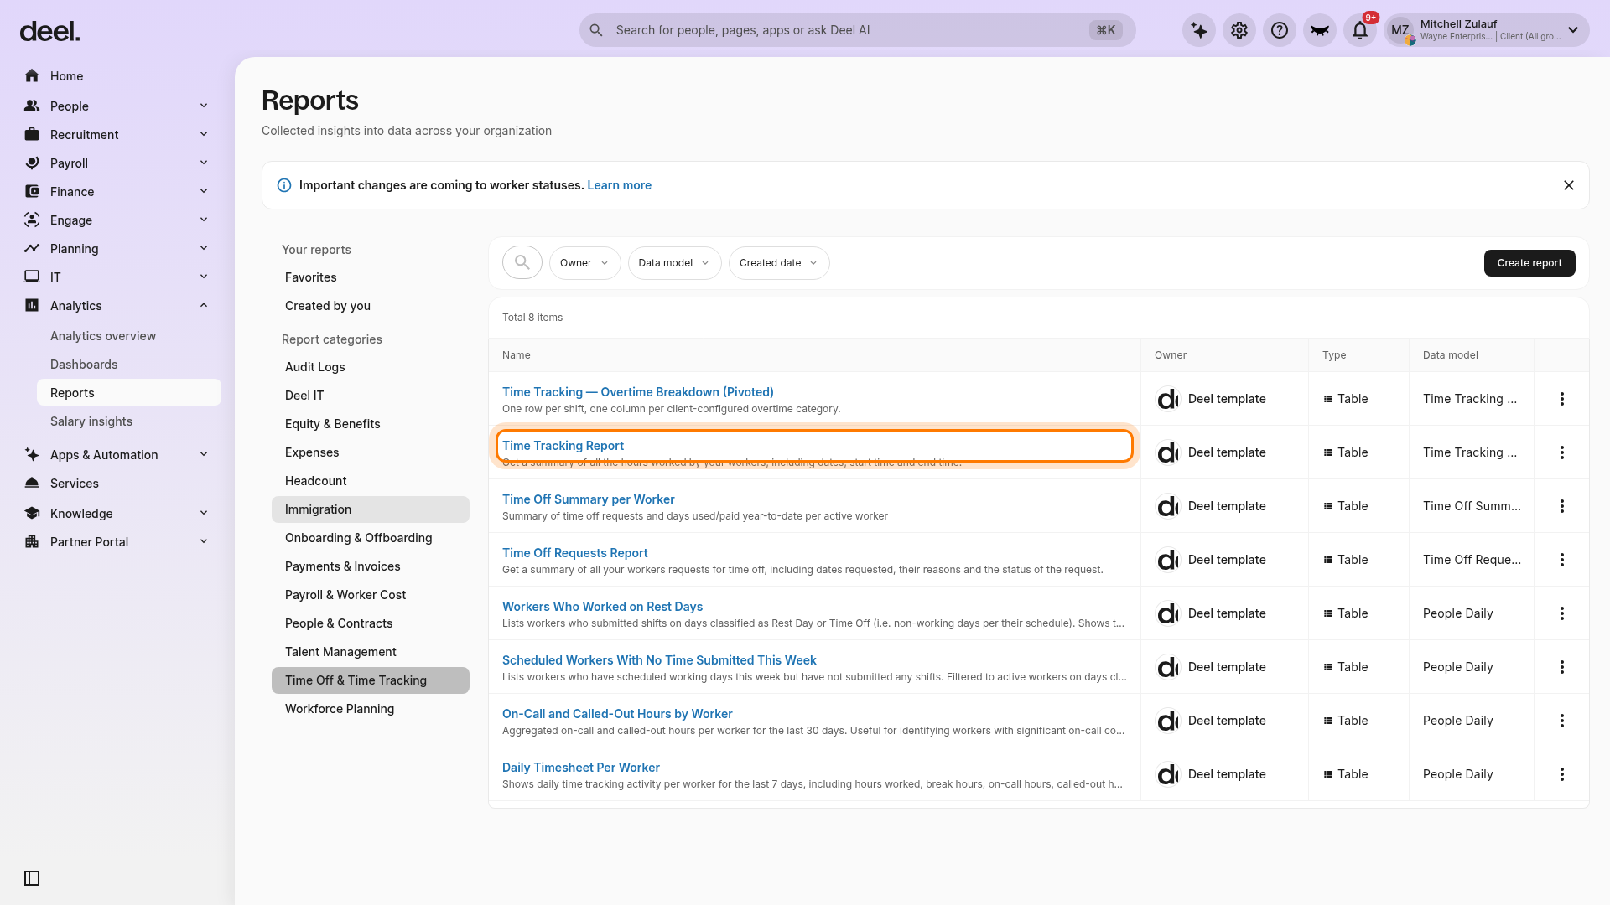
Task: Click 'Total 8 items' text
Action: pos(532,318)
